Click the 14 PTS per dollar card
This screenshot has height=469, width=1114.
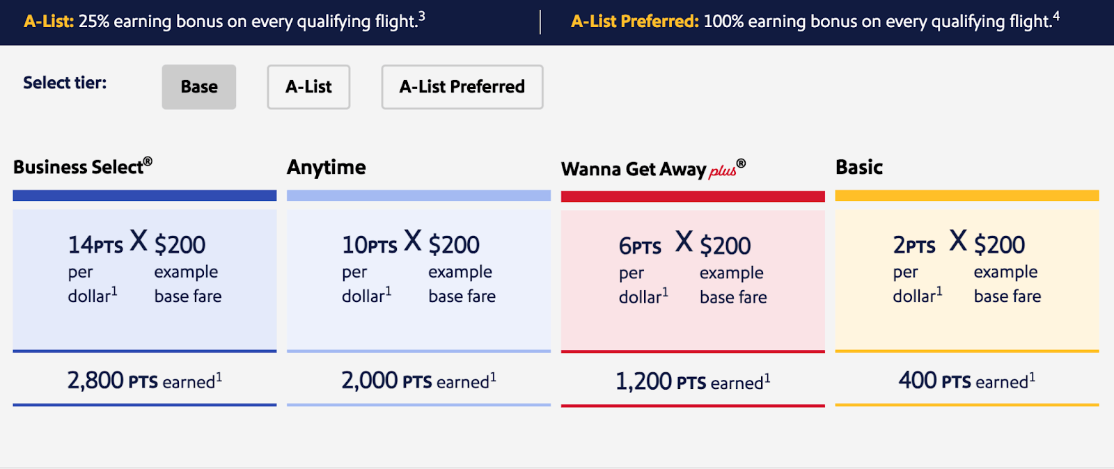(145, 280)
